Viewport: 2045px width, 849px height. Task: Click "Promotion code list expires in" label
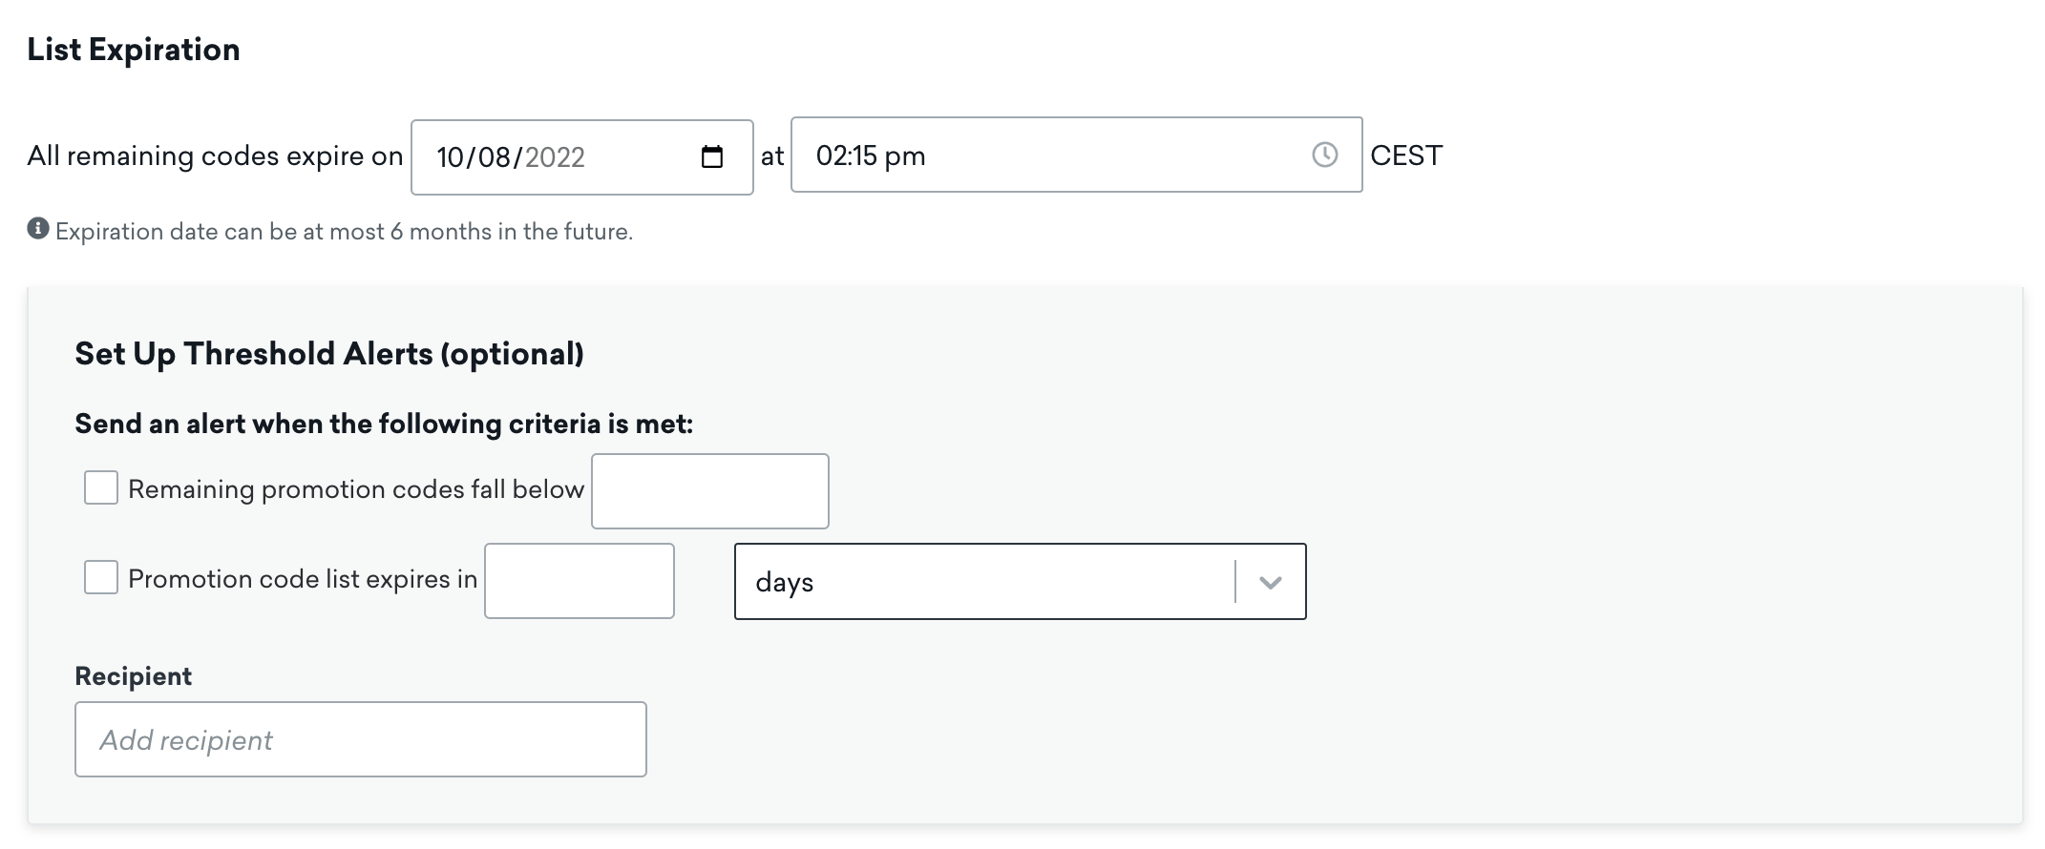[x=302, y=579]
